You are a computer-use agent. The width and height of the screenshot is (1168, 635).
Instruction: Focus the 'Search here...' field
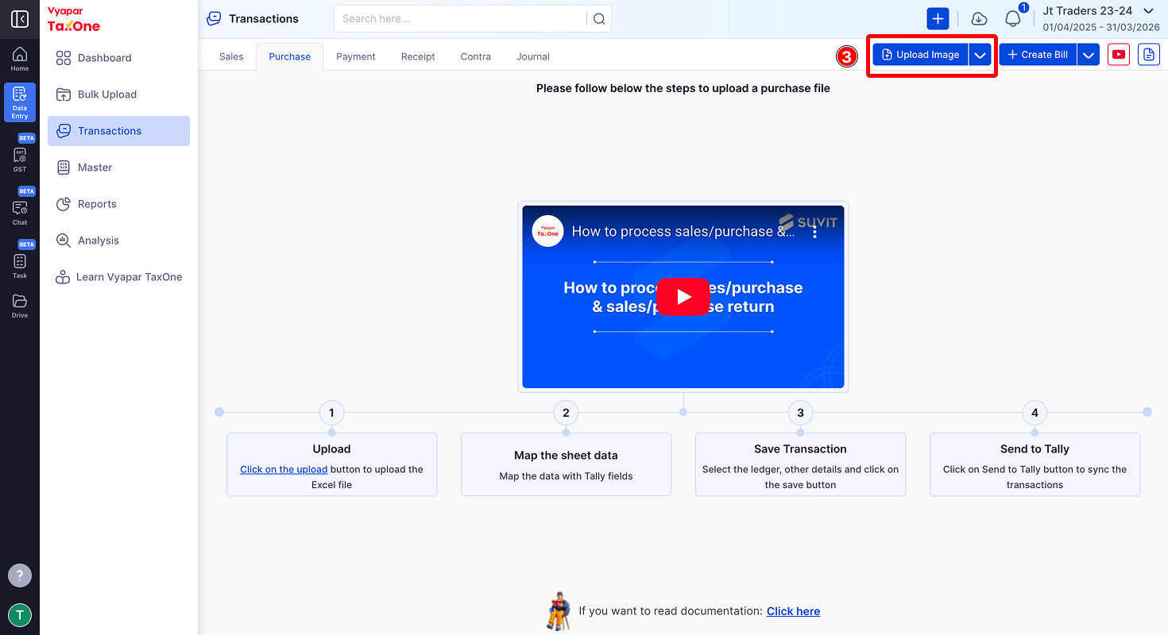pos(461,19)
